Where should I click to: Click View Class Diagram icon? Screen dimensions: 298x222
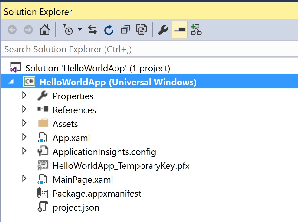(196, 30)
